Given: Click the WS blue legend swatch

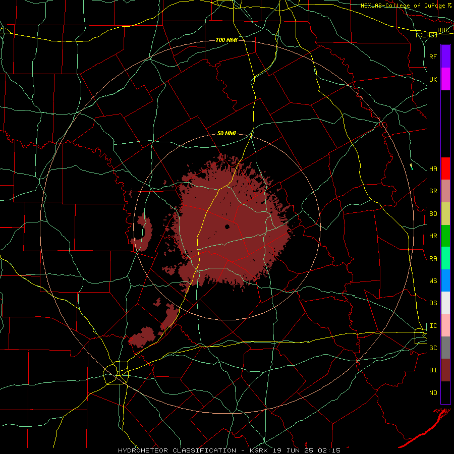Looking at the screenshot, I should click(x=445, y=280).
